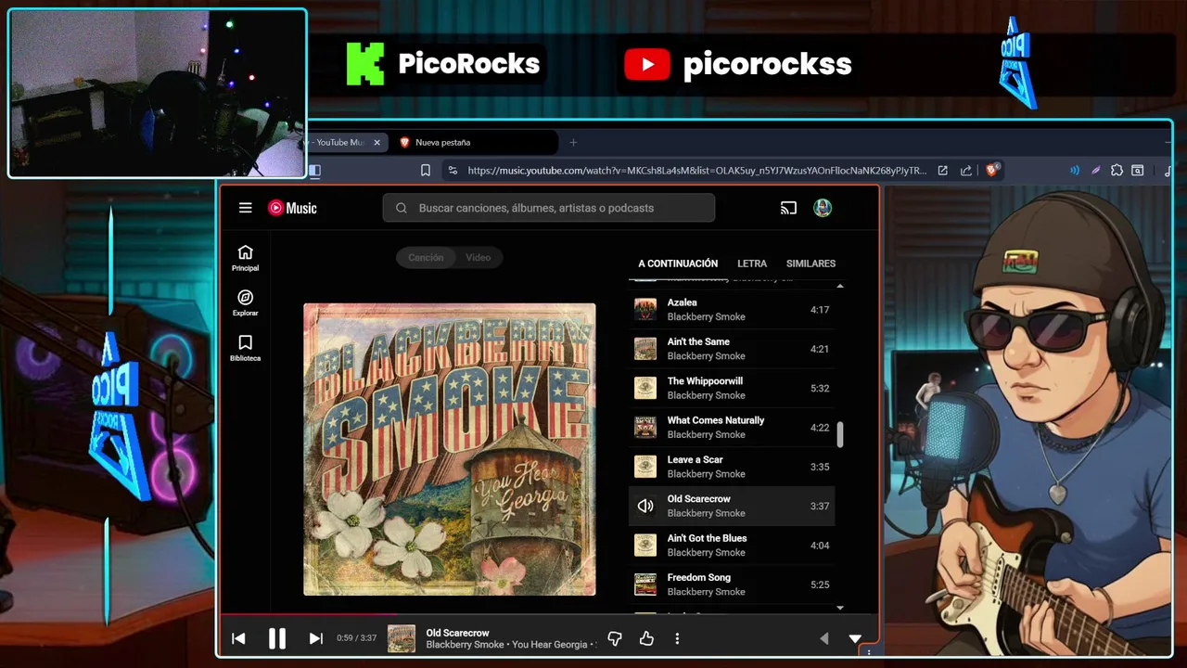Click the queue scroll down arrow
Viewport: 1187px width, 668px height.
click(840, 608)
